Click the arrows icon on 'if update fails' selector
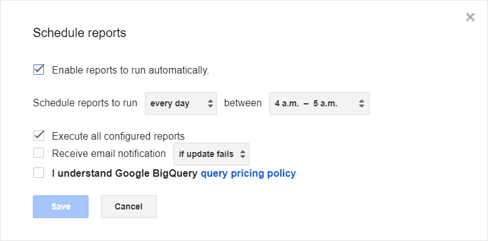The image size is (488, 241). tap(243, 154)
